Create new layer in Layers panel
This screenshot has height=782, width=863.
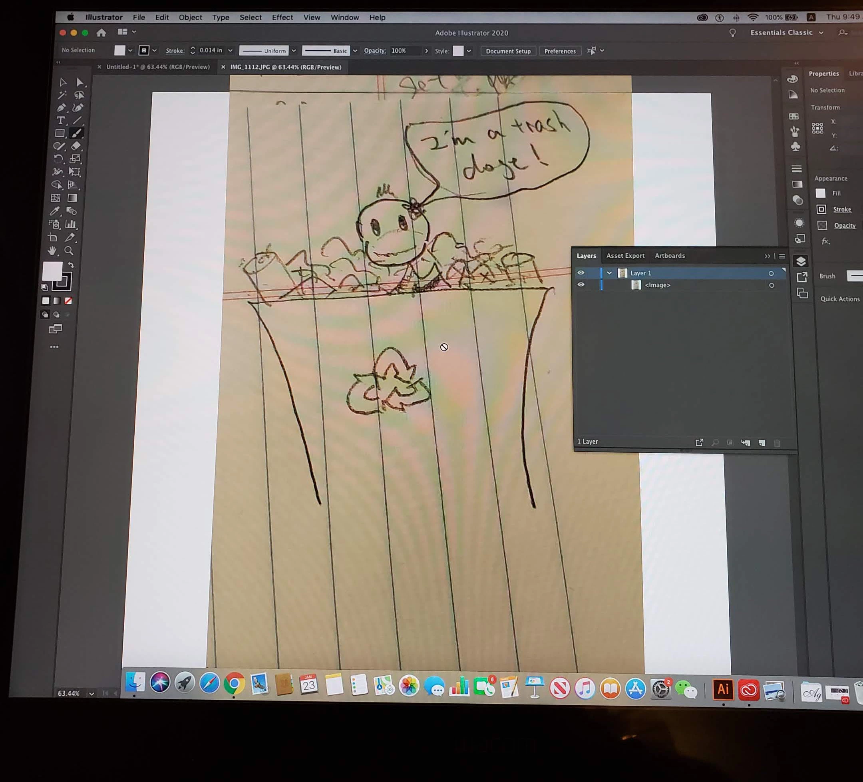click(762, 443)
